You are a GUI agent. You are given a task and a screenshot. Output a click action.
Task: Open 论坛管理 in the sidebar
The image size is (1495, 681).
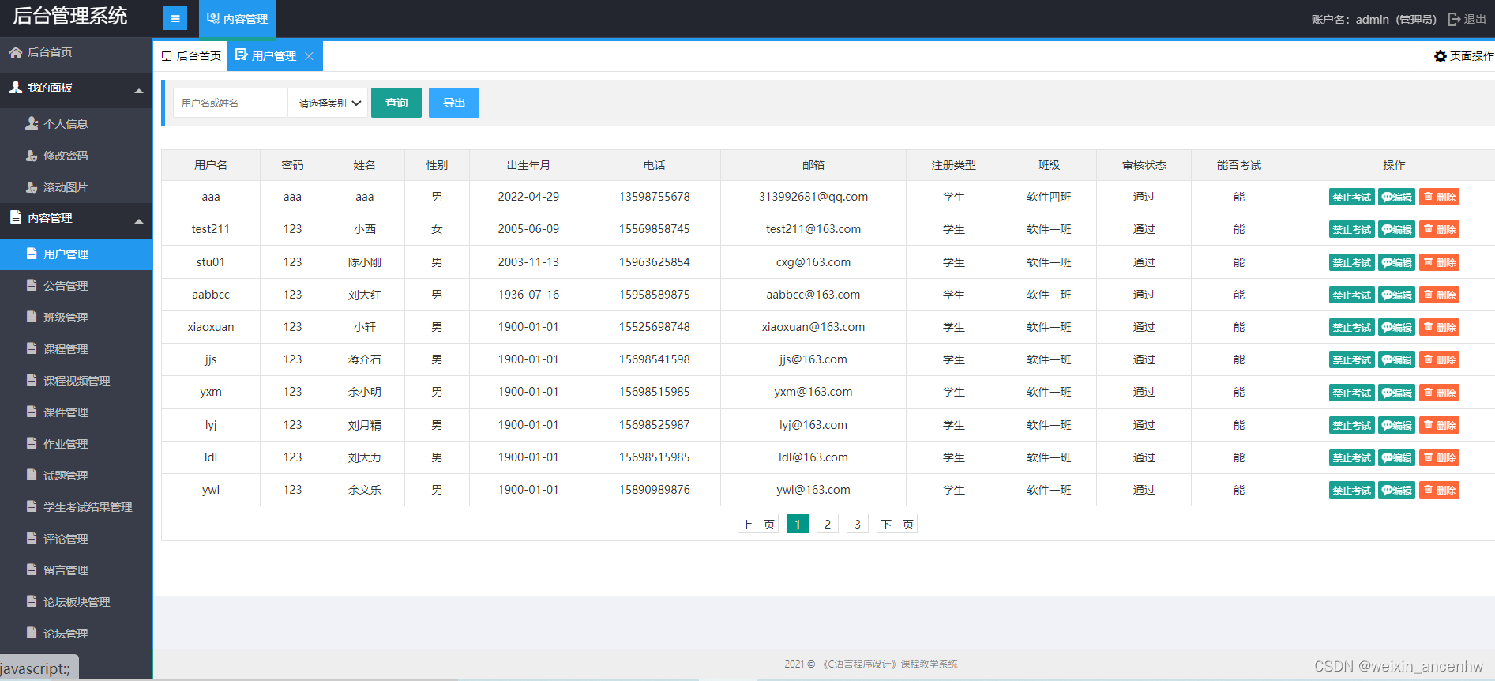(76, 634)
